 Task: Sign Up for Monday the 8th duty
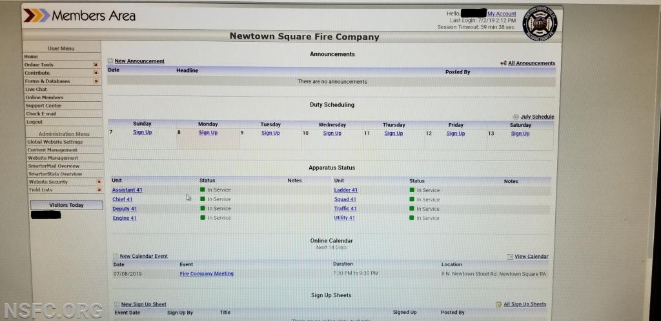click(208, 133)
